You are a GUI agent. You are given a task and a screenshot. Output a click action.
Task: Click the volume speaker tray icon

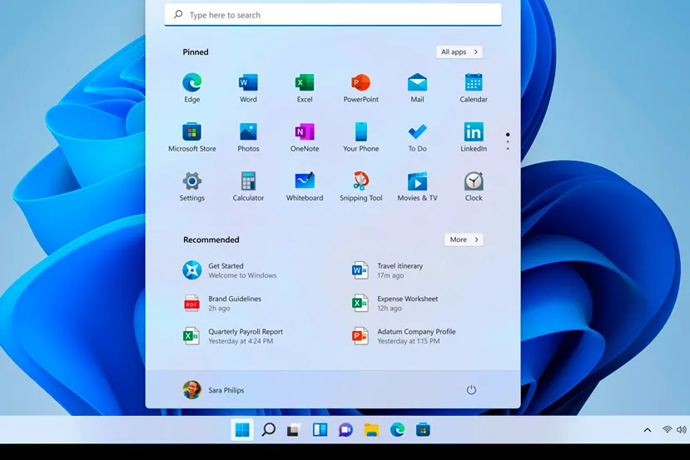click(681, 430)
